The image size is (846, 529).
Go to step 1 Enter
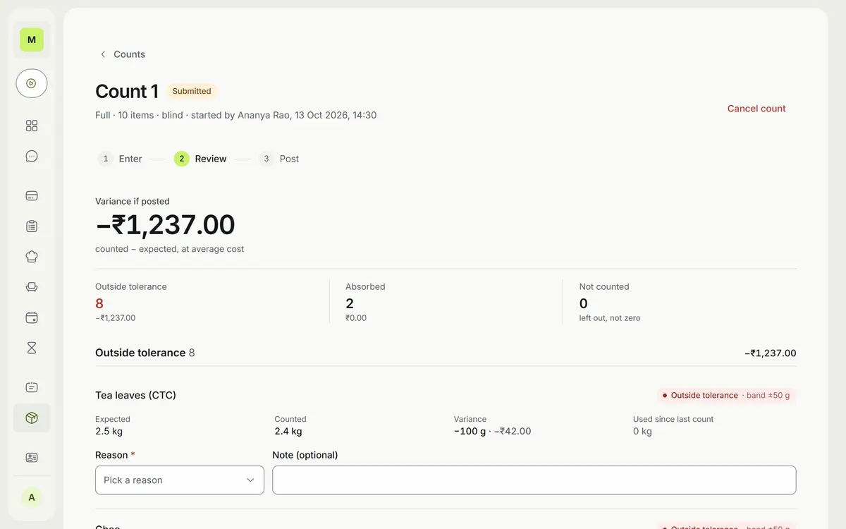121,159
